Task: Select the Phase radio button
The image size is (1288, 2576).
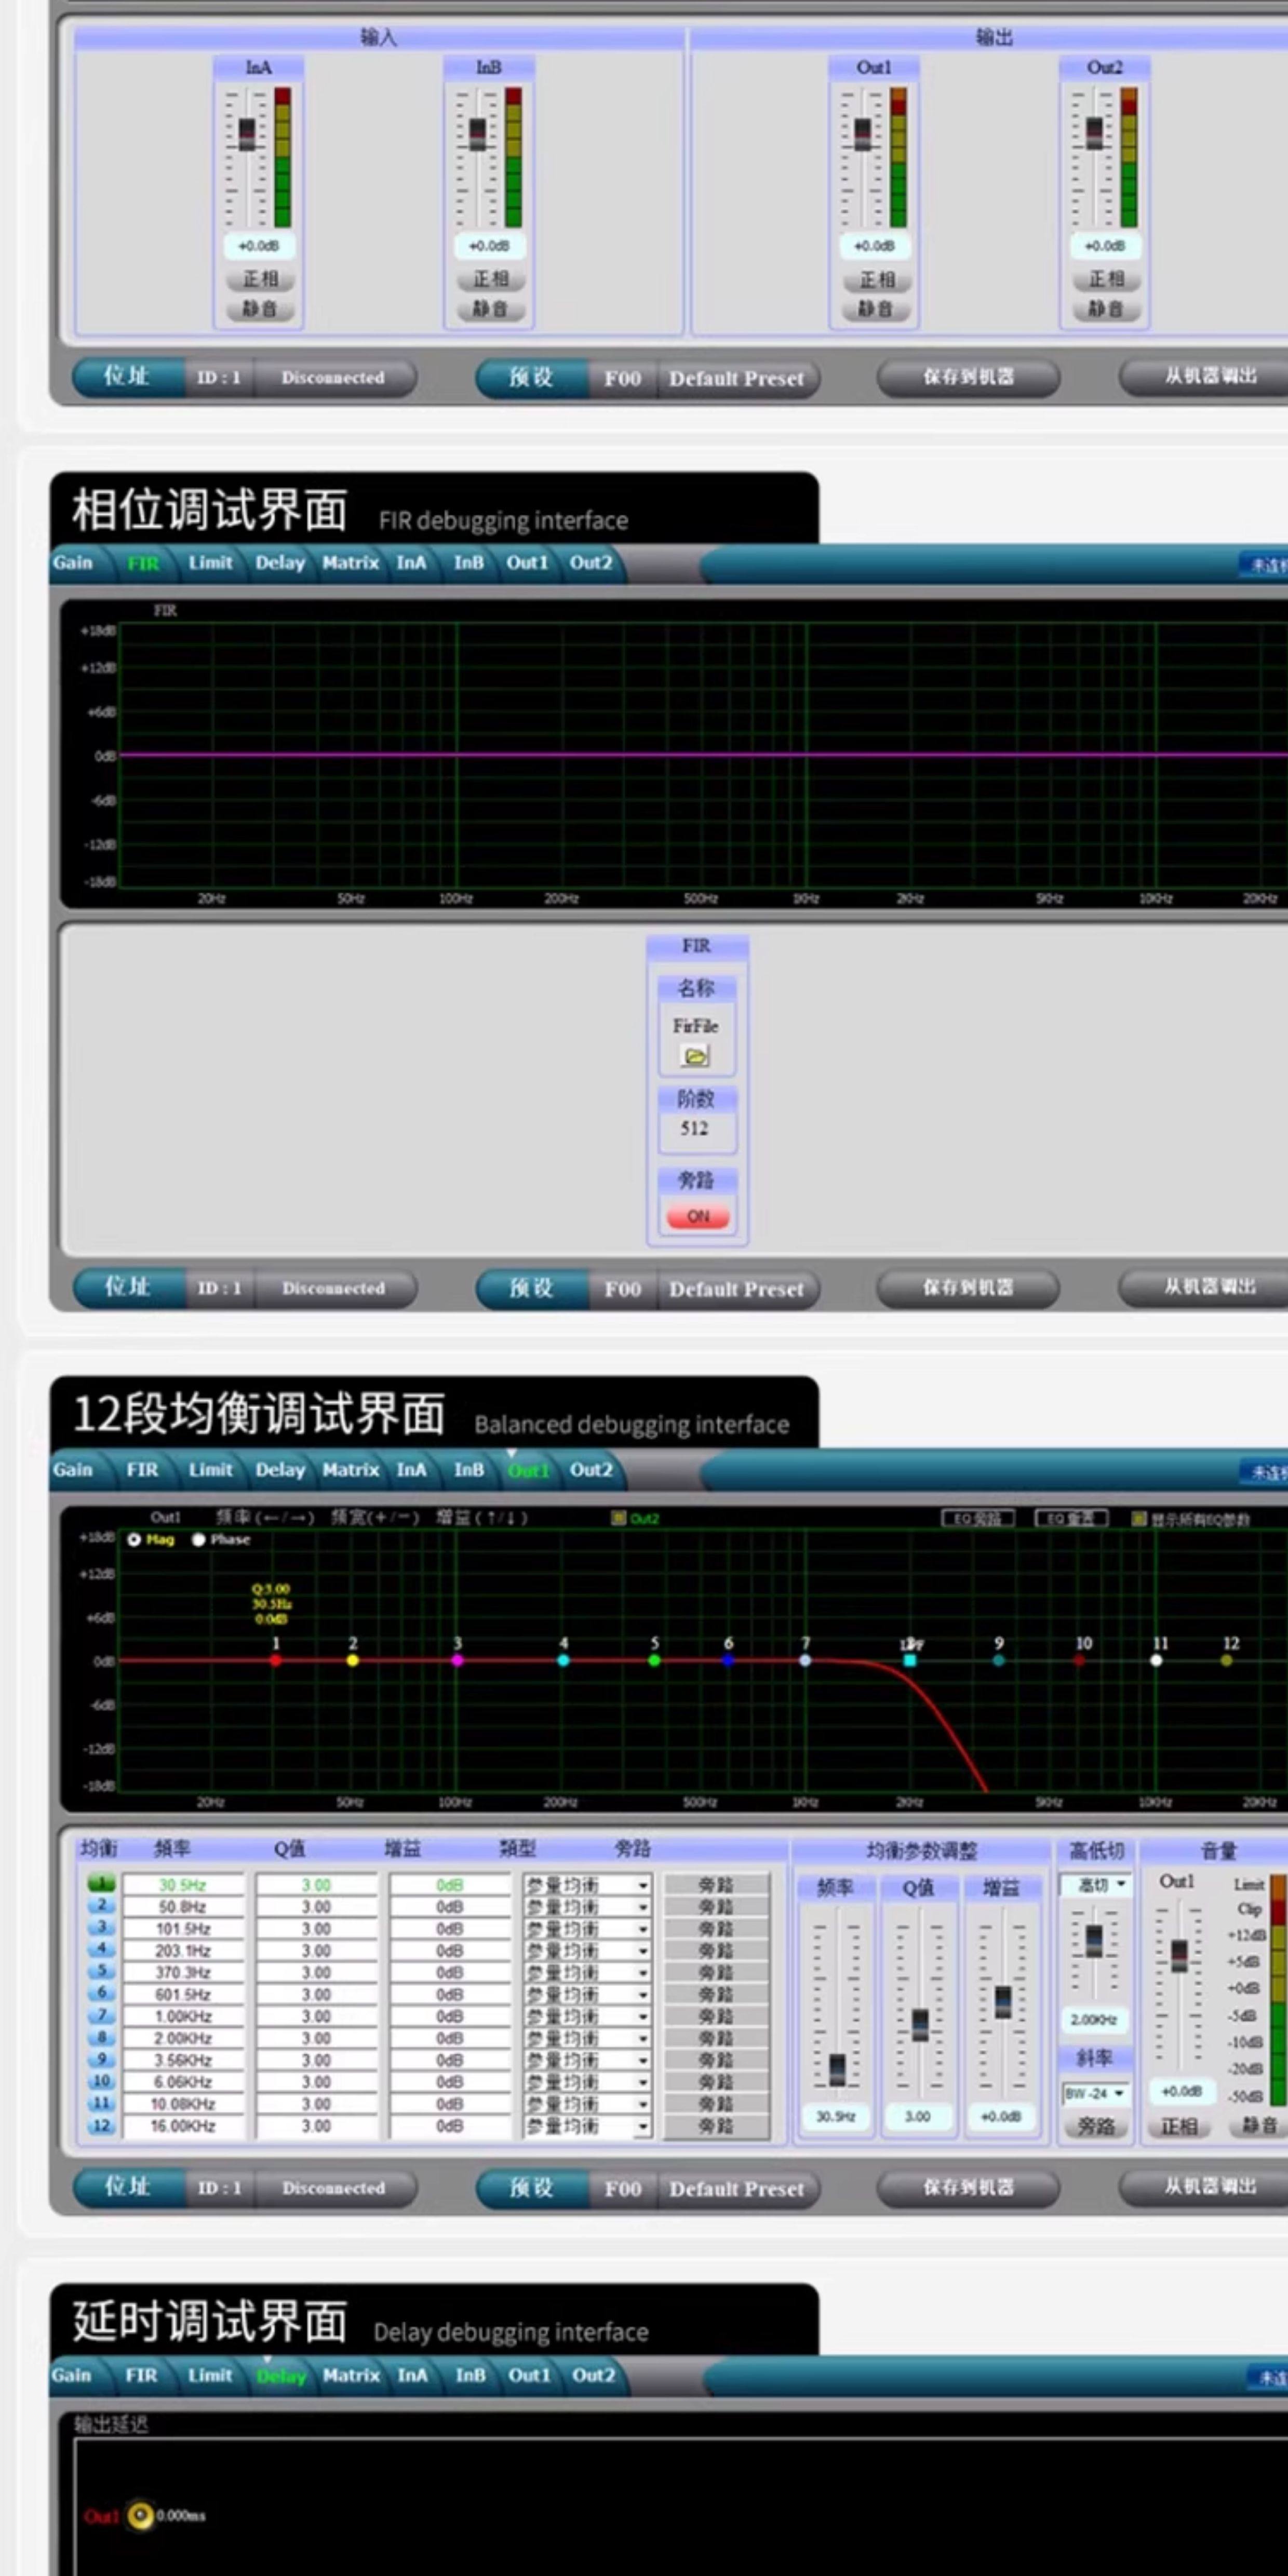Action: tap(199, 1540)
